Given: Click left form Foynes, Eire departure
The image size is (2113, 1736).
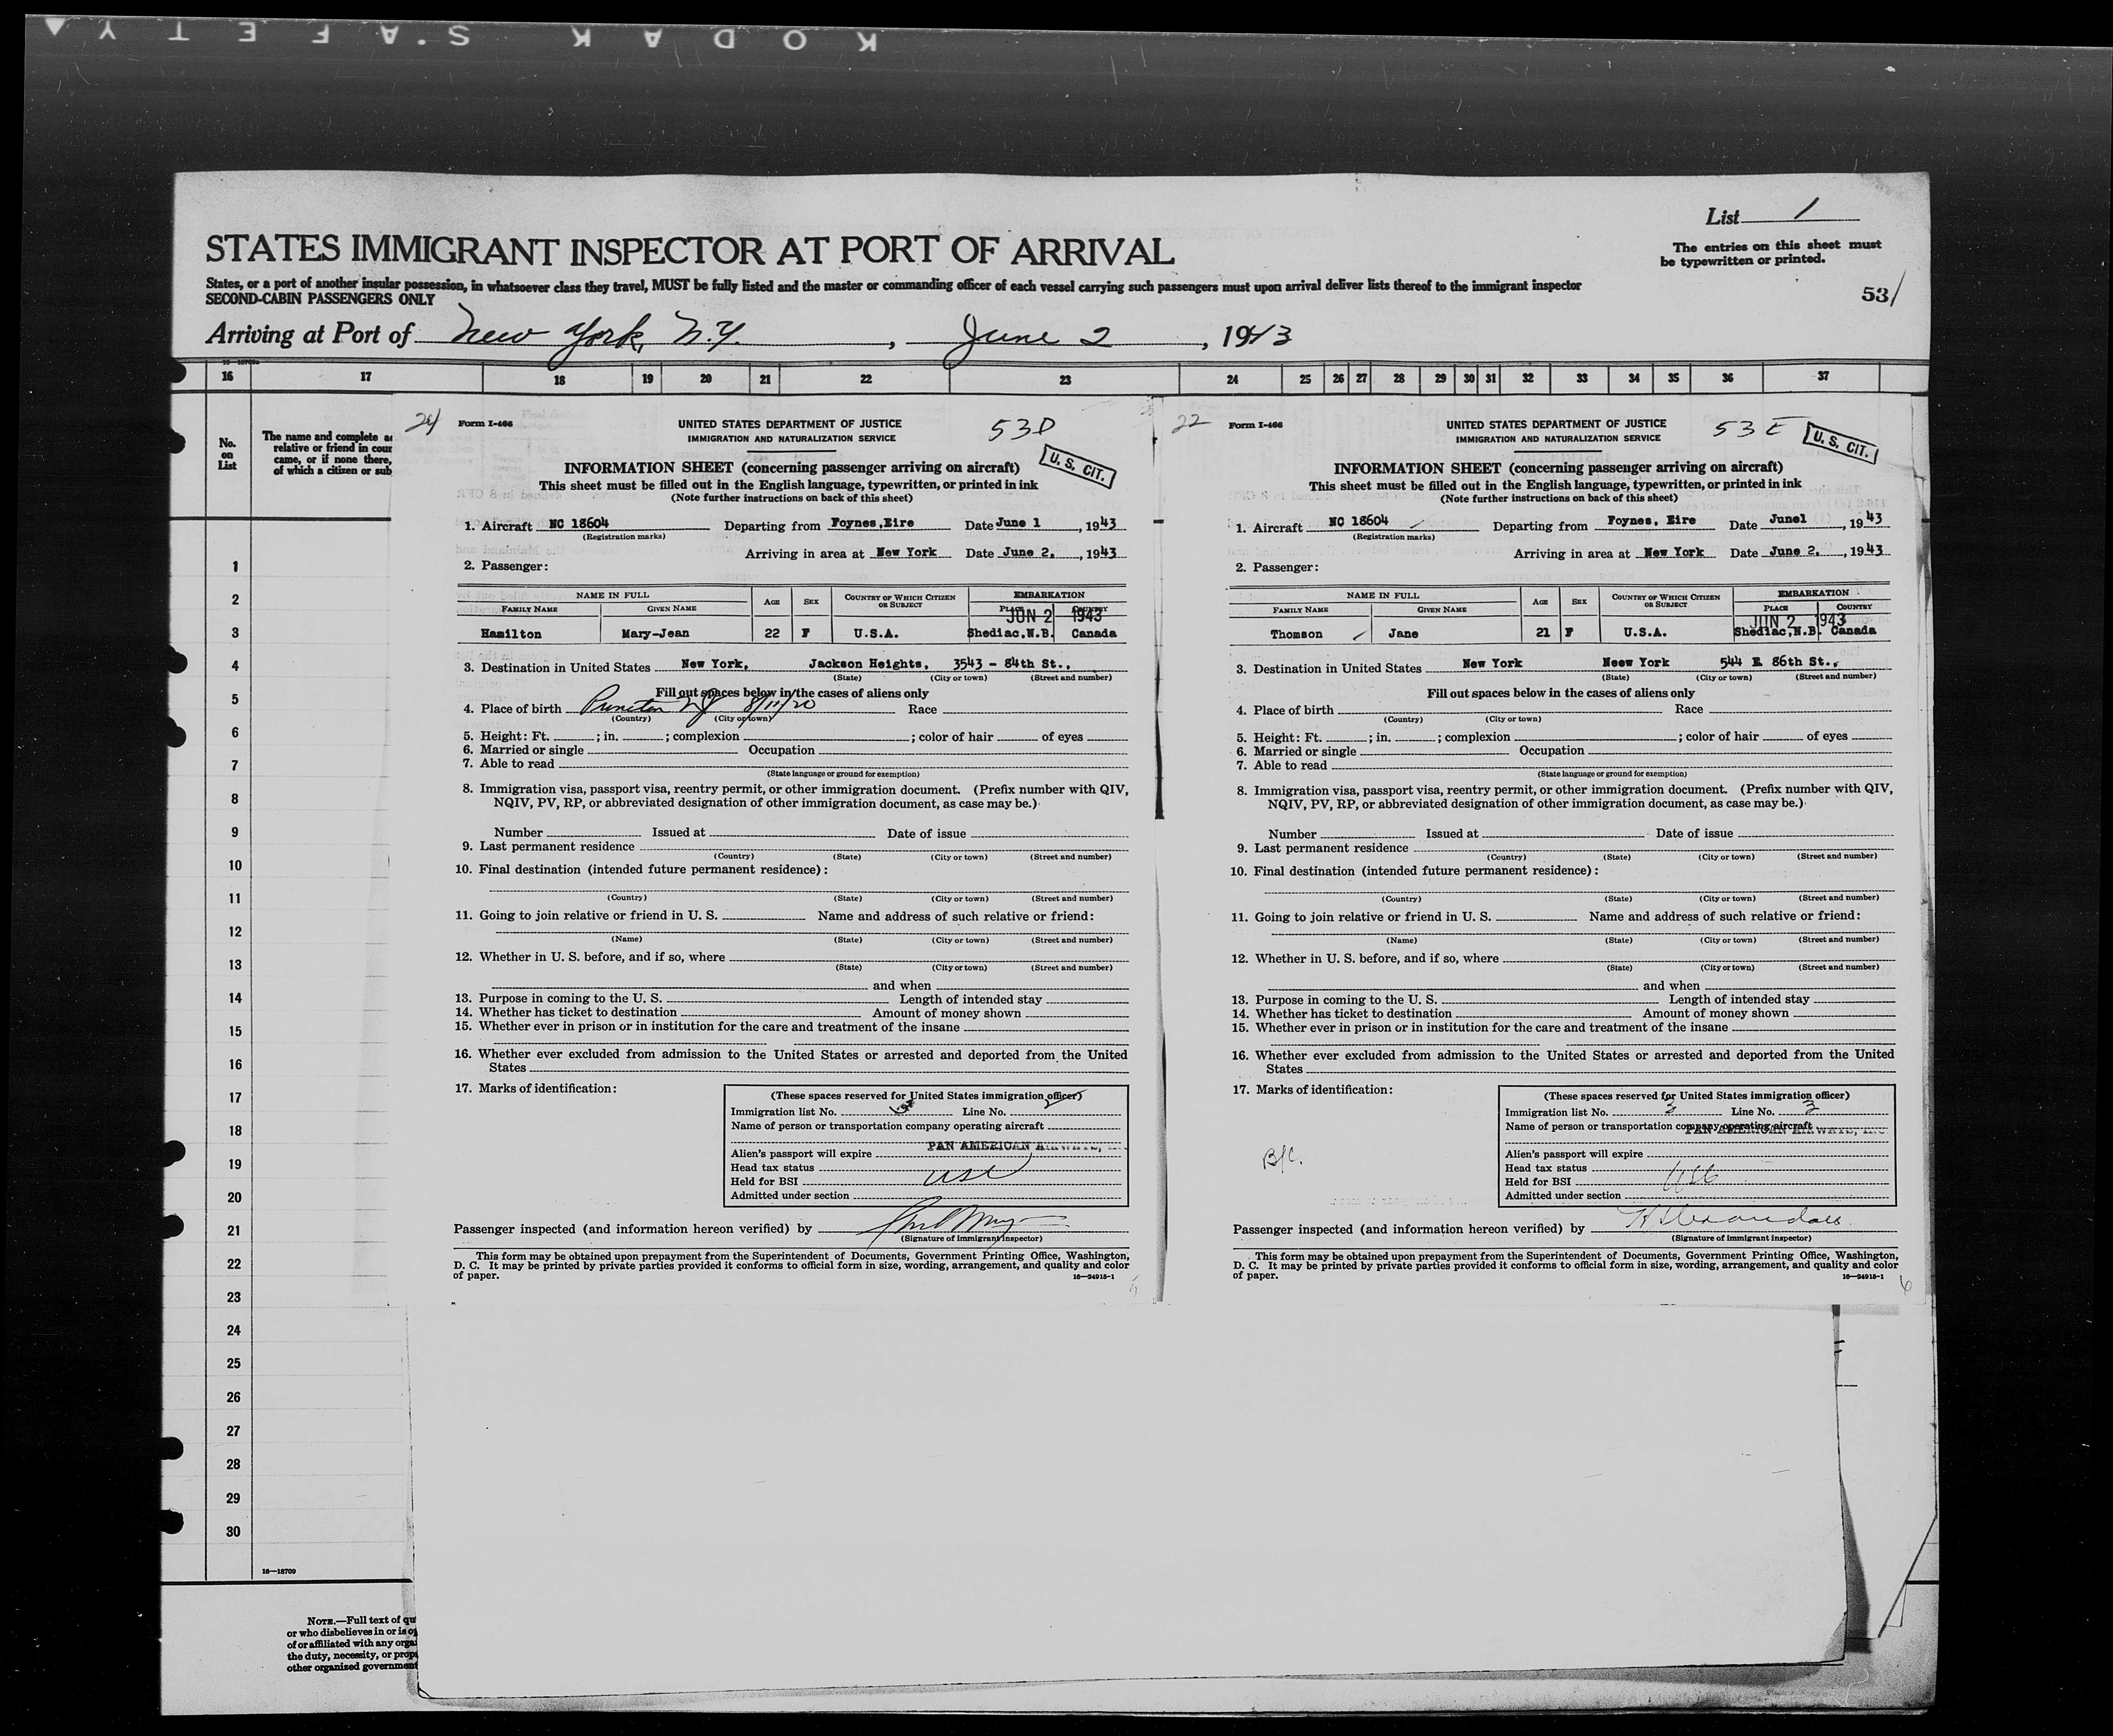Looking at the screenshot, I should pyautogui.click(x=872, y=524).
